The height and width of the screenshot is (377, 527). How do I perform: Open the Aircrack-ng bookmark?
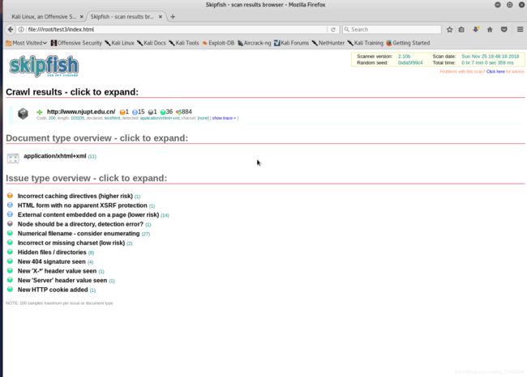pyautogui.click(x=254, y=43)
